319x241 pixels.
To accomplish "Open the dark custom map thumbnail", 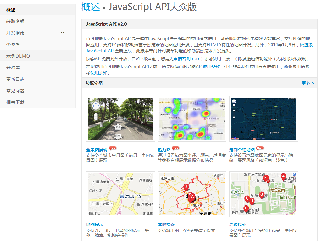I will (x=264, y=119).
